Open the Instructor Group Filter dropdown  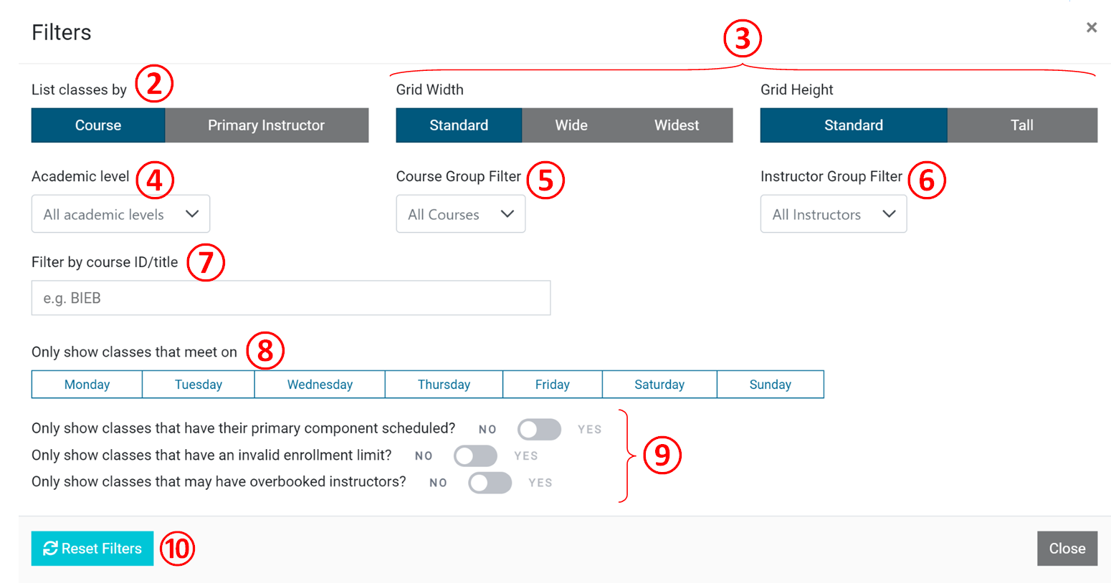pyautogui.click(x=833, y=213)
